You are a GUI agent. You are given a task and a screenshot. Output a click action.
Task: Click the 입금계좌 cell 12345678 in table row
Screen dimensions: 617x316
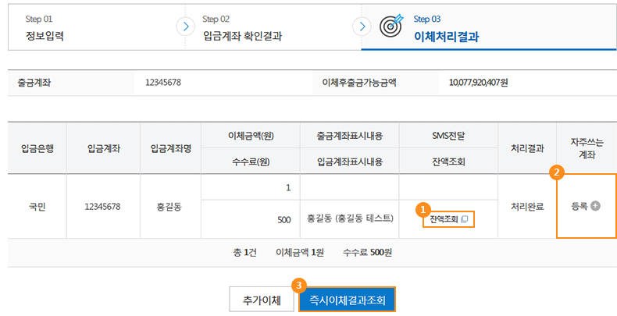[x=102, y=206]
